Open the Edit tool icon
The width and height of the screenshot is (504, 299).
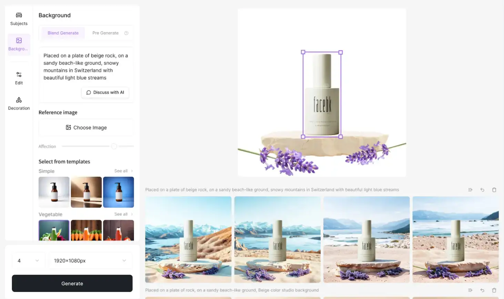click(19, 74)
